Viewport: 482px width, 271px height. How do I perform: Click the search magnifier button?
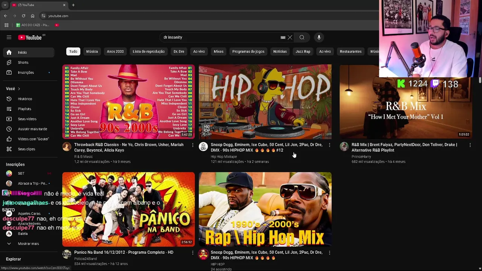302,37
